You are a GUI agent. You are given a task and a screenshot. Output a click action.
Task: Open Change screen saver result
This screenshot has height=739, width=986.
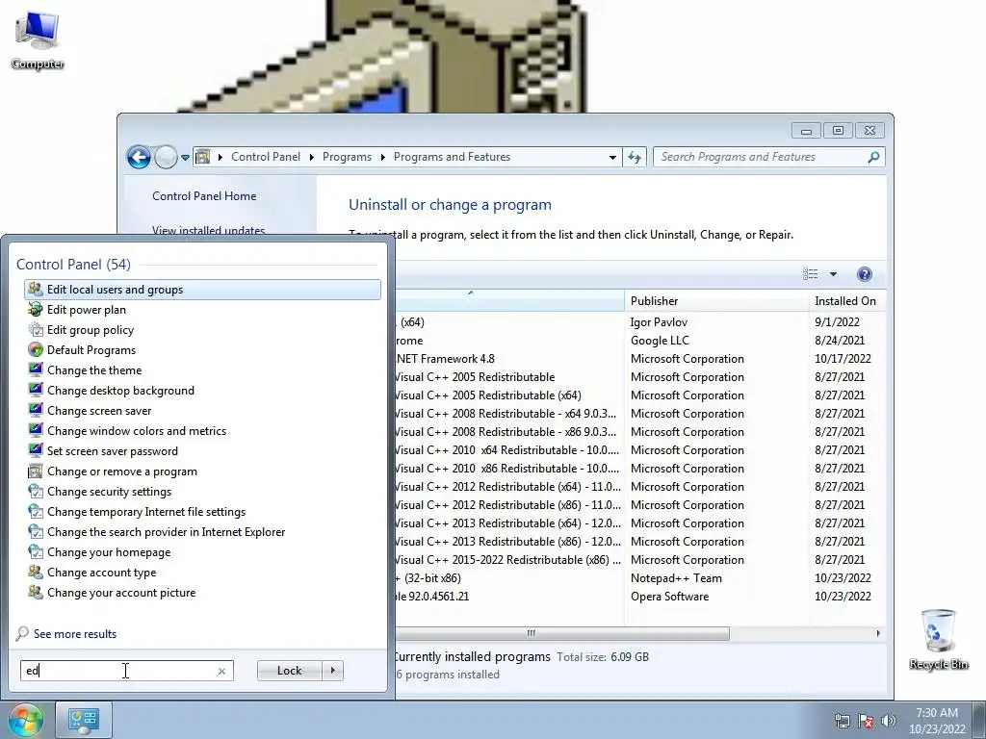click(202, 411)
